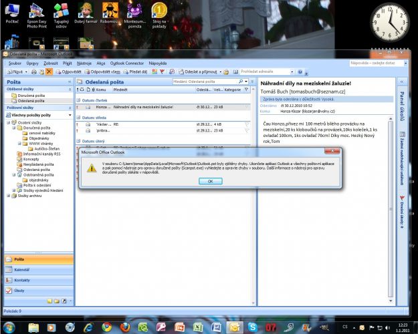The image size is (418, 334).
Task: Click the Prohledat adresáře search field
Action: pos(265,71)
